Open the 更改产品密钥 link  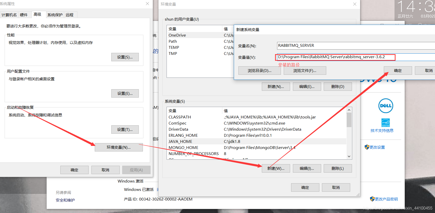386,199
